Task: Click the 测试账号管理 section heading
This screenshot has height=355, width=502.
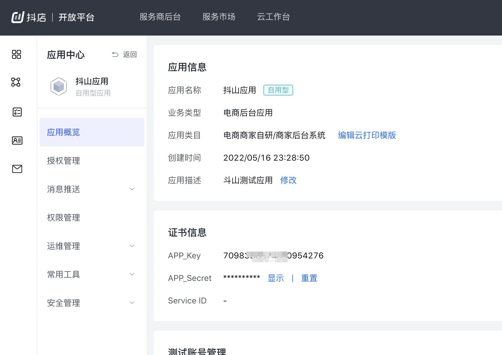Action: tap(197, 351)
